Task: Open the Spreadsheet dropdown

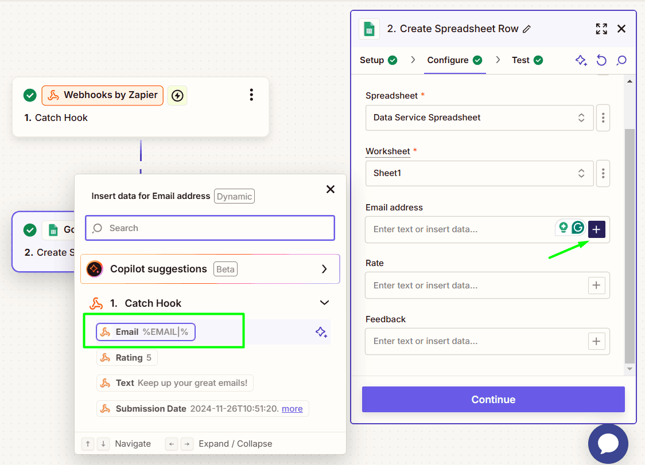Action: (479, 118)
